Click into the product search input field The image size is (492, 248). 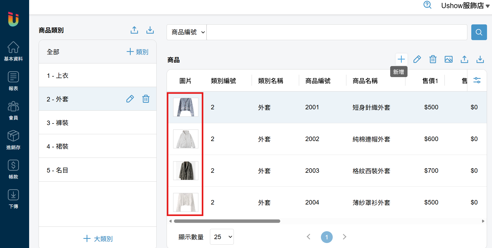(337, 32)
